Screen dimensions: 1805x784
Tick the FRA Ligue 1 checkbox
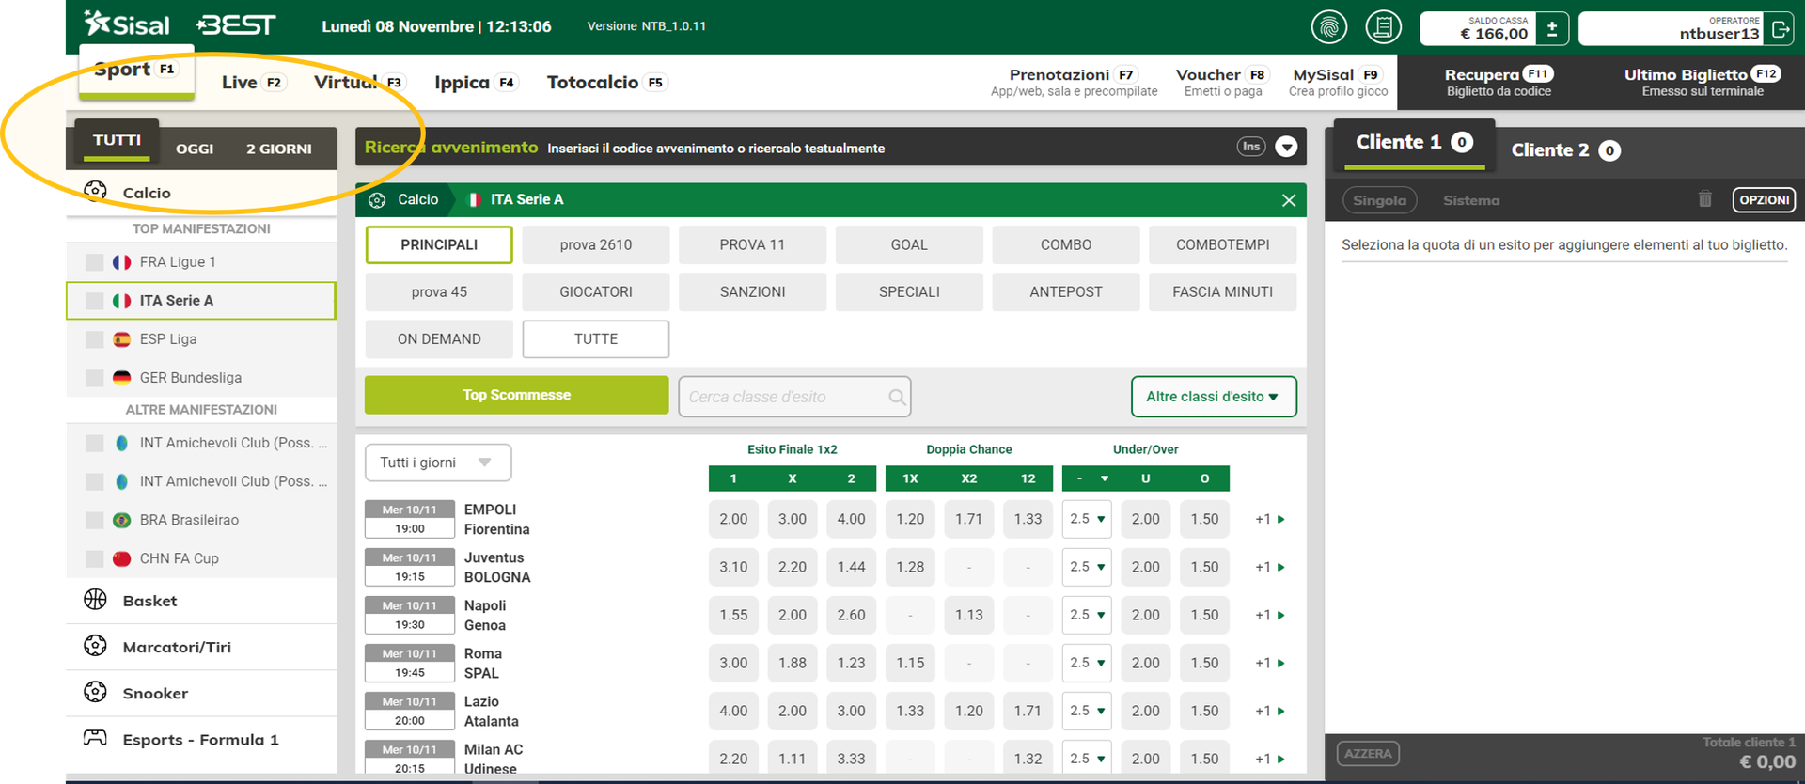pos(94,262)
